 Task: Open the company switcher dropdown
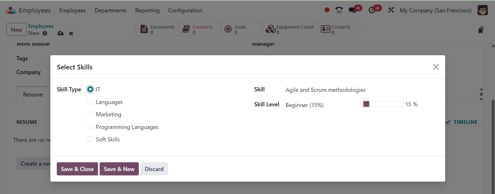pyautogui.click(x=435, y=10)
